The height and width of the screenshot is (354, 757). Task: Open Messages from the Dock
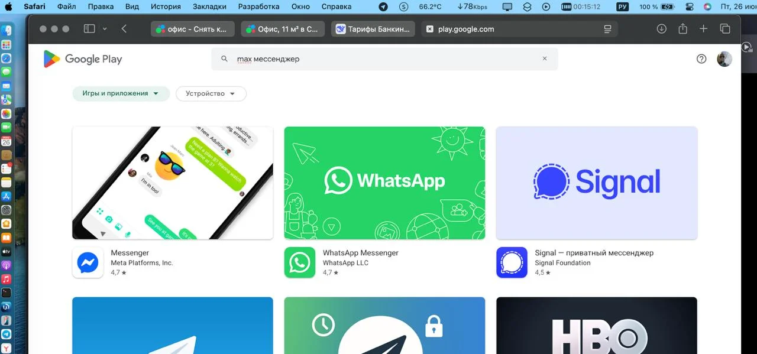pyautogui.click(x=7, y=72)
